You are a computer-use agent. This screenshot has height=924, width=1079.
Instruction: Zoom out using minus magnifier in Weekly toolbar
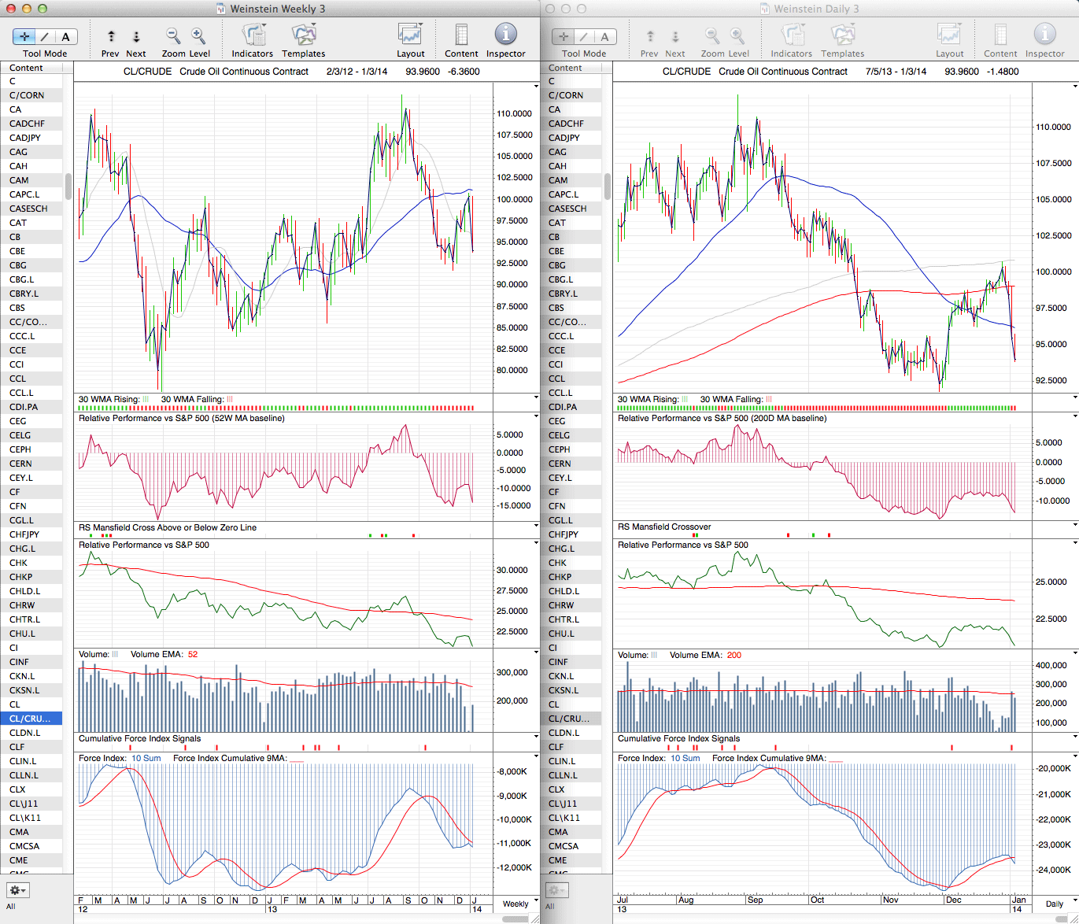(173, 36)
